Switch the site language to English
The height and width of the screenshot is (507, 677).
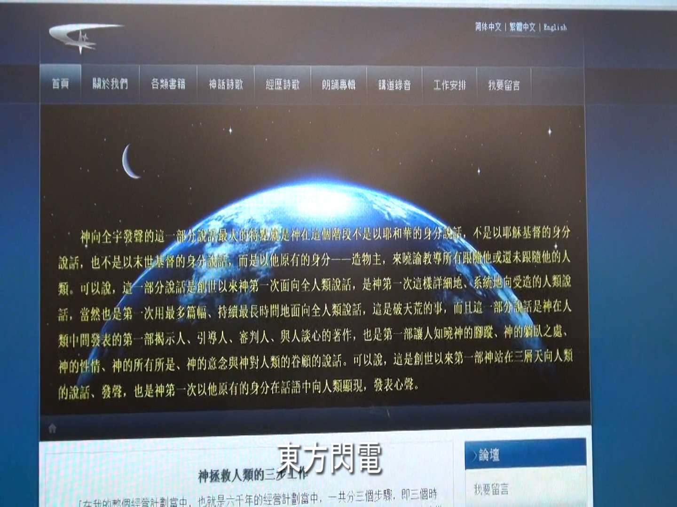[555, 27]
